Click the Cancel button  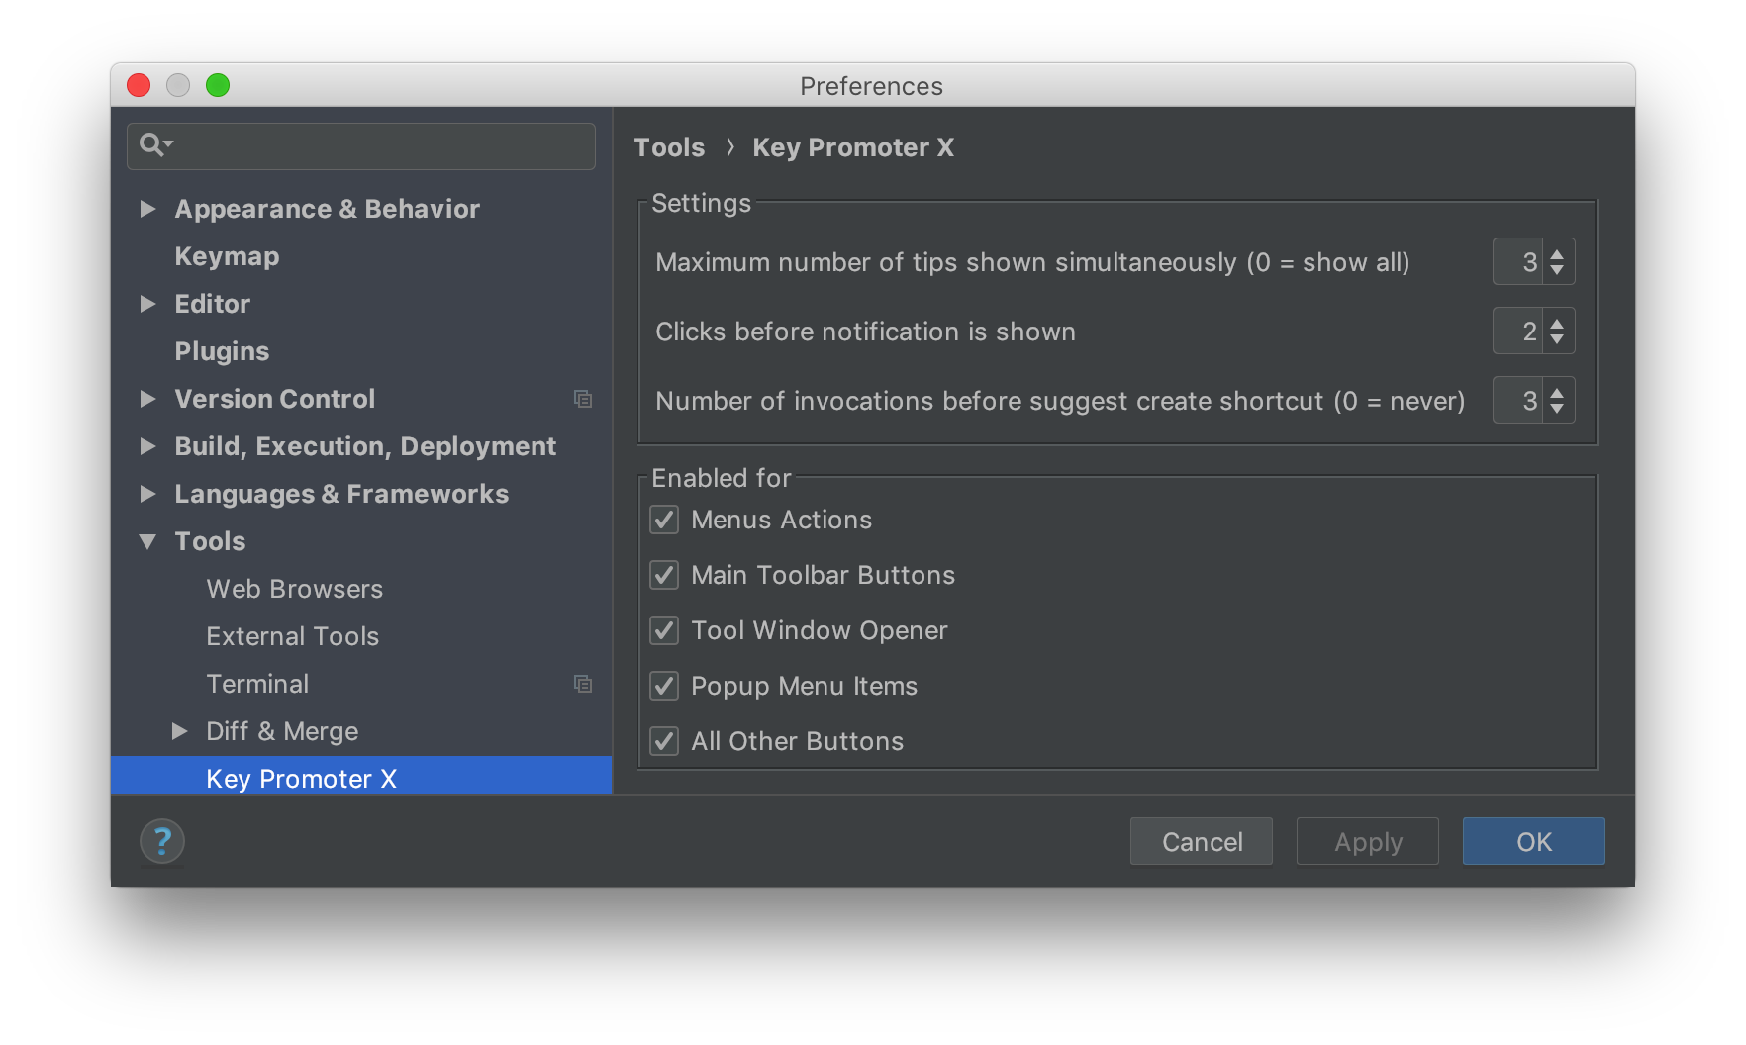point(1202,841)
